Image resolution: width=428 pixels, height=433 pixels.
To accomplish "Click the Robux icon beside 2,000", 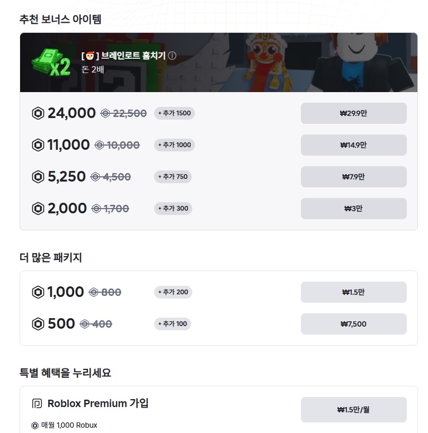I will point(38,208).
